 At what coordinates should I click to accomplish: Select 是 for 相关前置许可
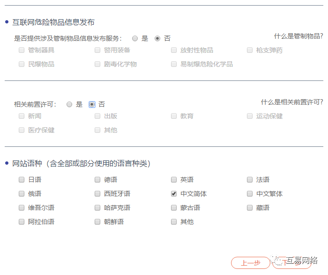pyautogui.click(x=69, y=104)
